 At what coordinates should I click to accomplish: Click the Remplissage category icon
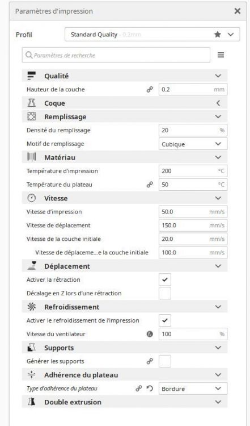tap(32, 116)
